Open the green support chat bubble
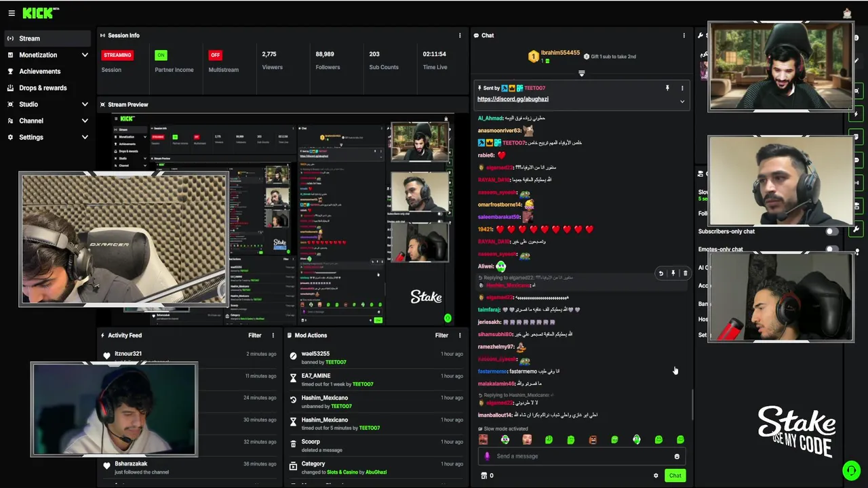 point(851,470)
